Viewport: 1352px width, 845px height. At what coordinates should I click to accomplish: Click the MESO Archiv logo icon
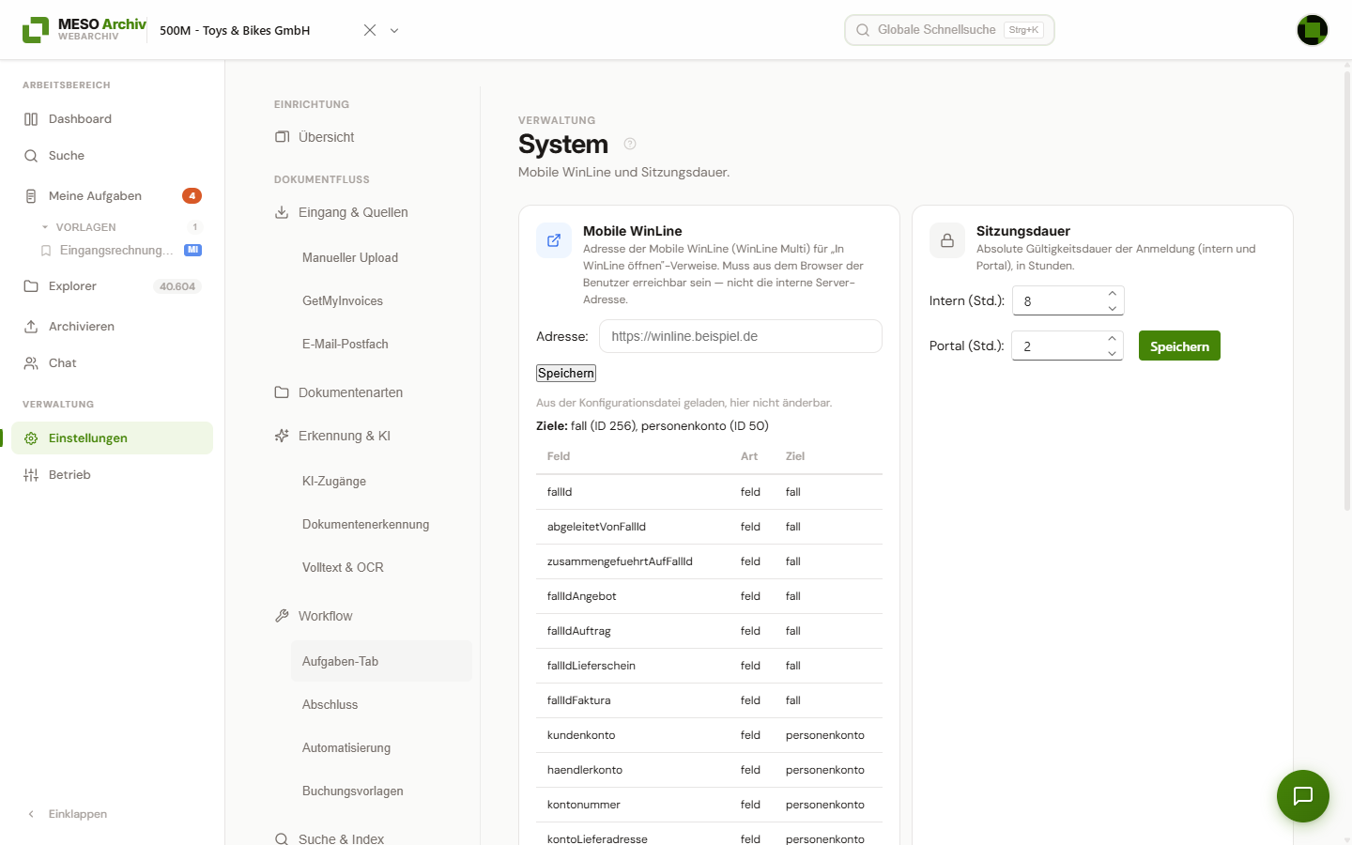(36, 30)
